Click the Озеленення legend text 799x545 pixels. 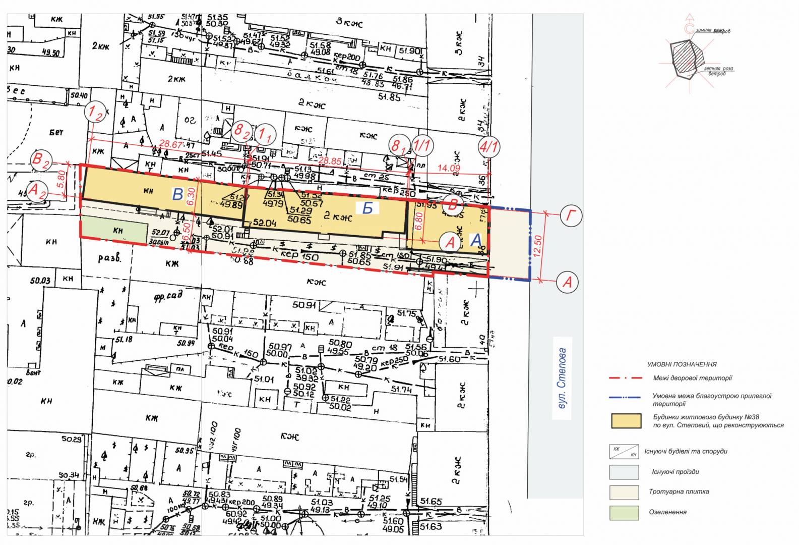667,512
